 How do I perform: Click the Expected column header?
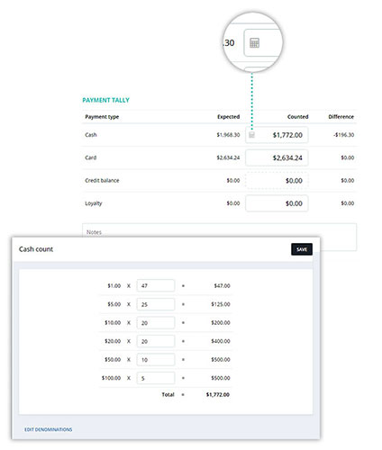tap(229, 117)
